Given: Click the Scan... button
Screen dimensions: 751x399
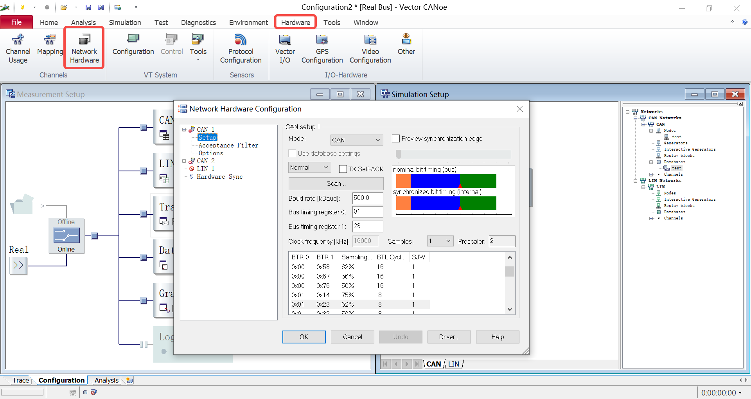Looking at the screenshot, I should (x=336, y=183).
